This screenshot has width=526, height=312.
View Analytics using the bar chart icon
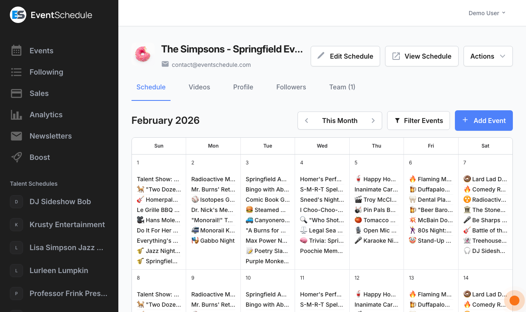tap(16, 114)
